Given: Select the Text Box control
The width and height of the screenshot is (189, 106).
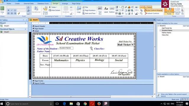Looking at the screenshot, I should [x=100, y=11].
